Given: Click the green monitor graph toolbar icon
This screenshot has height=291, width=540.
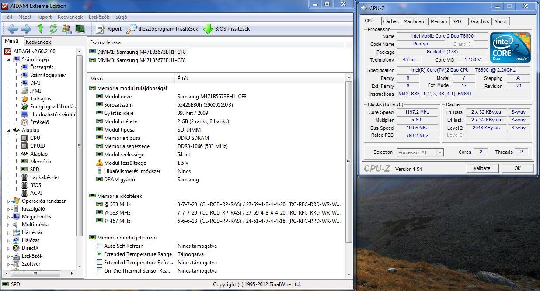Looking at the screenshot, I should [x=80, y=29].
